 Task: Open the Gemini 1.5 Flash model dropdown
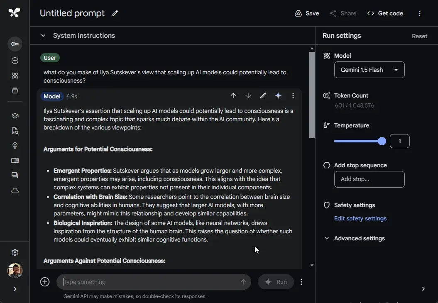coord(369,70)
